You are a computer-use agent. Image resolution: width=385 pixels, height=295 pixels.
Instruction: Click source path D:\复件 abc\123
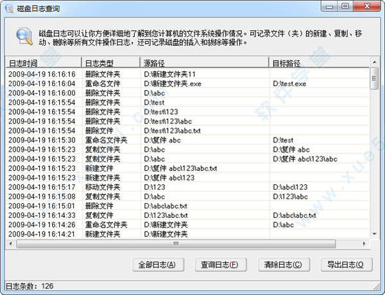coord(169,177)
